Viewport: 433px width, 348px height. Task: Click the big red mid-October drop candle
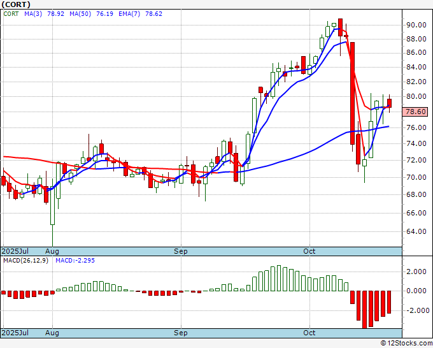pyautogui.click(x=352, y=94)
